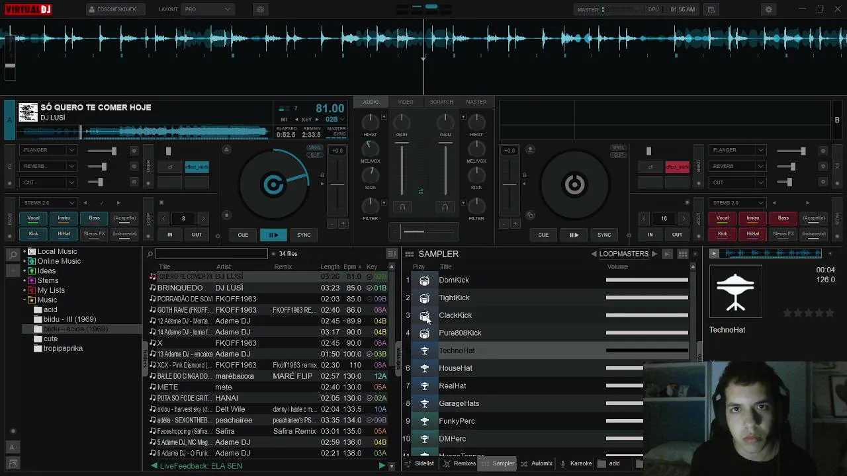Screen dimensions: 847x476
Task: Open the left deck REVERB effect dropdown
Action: (48, 167)
